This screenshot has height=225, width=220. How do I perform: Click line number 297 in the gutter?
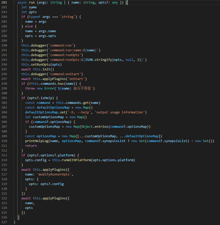coord(4,79)
